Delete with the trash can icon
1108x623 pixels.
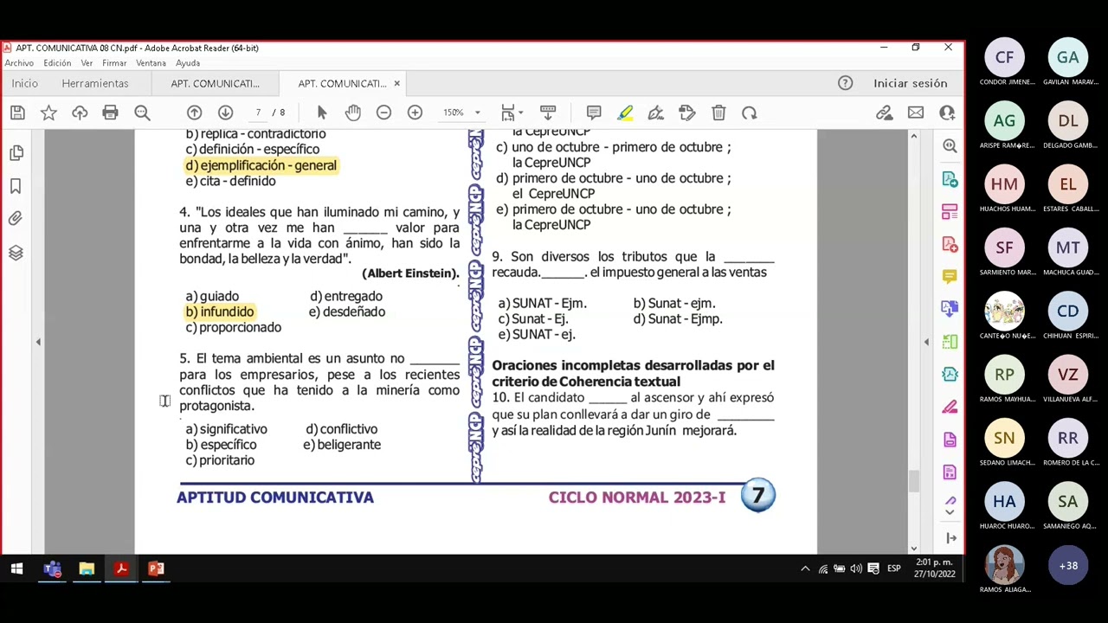coord(718,113)
